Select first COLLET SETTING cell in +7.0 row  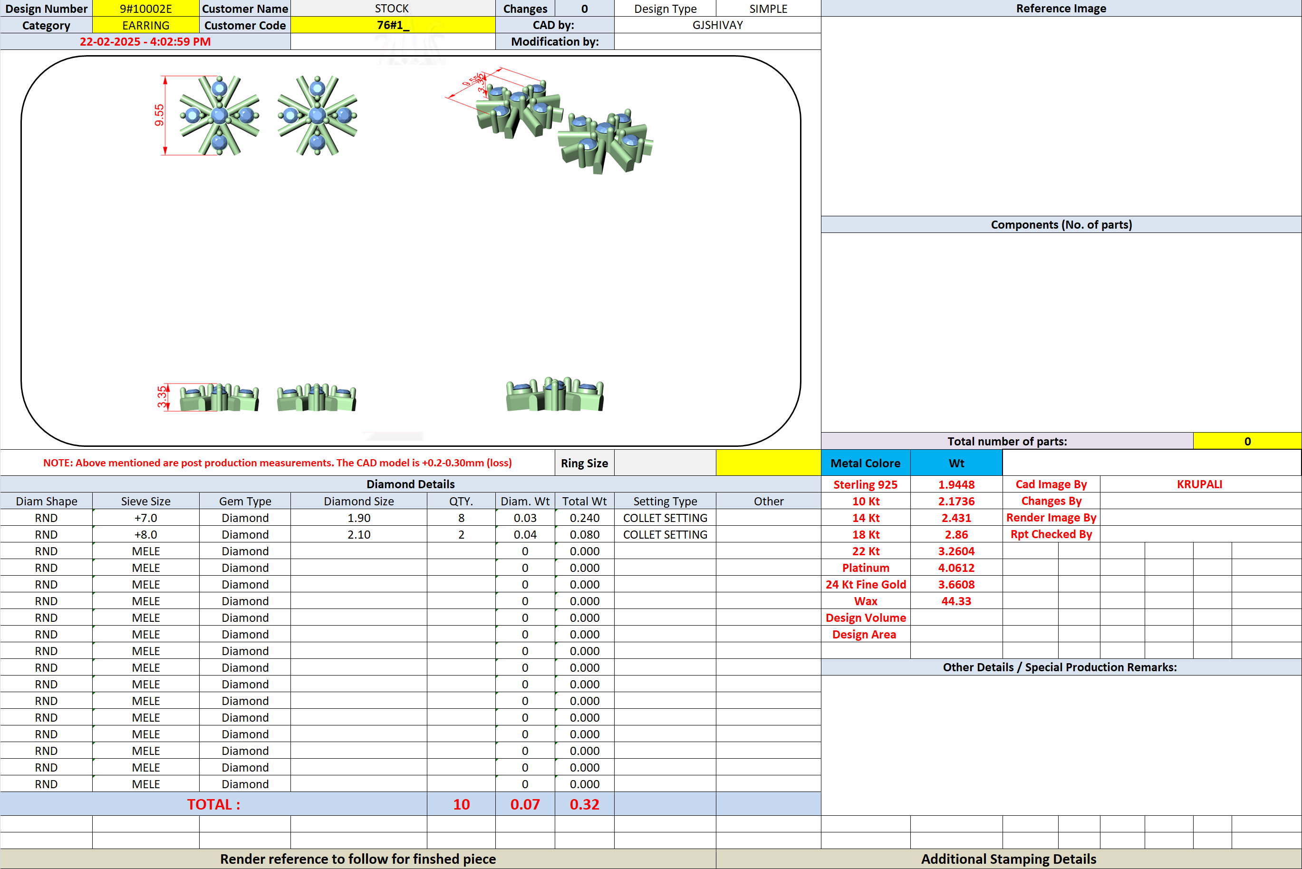(x=665, y=518)
